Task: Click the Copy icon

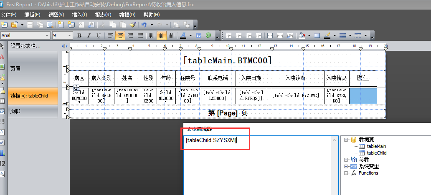Action: tap(113, 25)
